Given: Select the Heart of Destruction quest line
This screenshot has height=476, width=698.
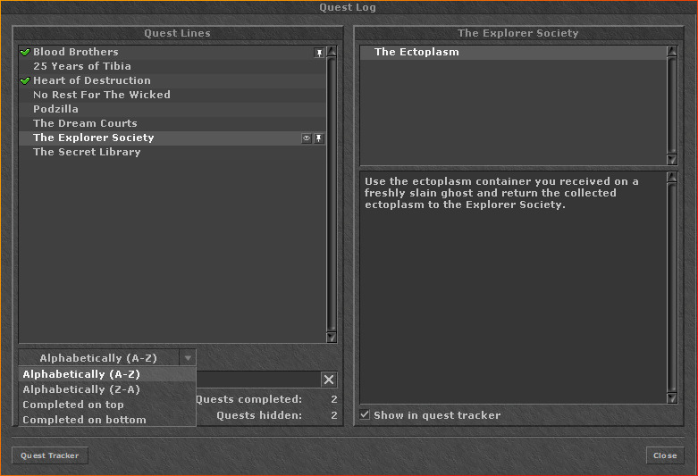Looking at the screenshot, I should point(92,80).
